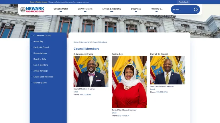
Task: Click Email link under Council Member-At-Large
Action: (x=76, y=92)
